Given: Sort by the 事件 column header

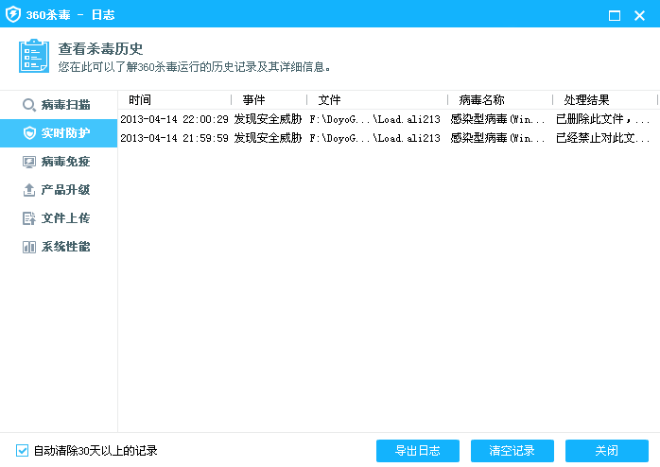Looking at the screenshot, I should tap(269, 100).
